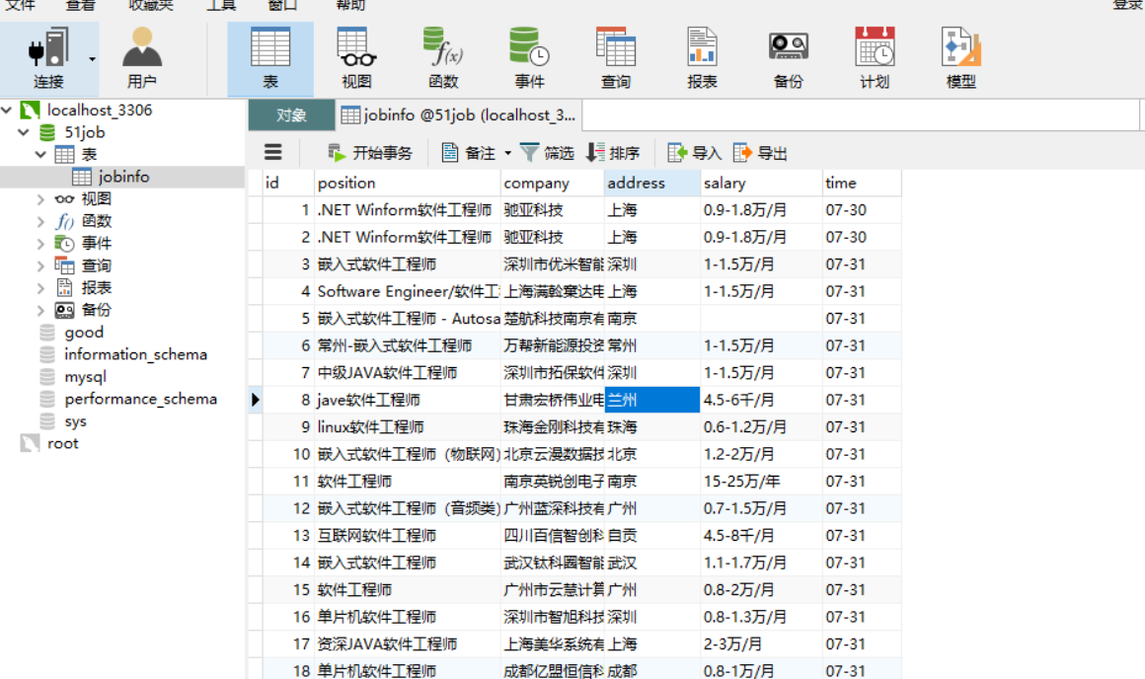The image size is (1145, 679).
Task: Open the 备份 (Backup) tool
Action: 788,57
